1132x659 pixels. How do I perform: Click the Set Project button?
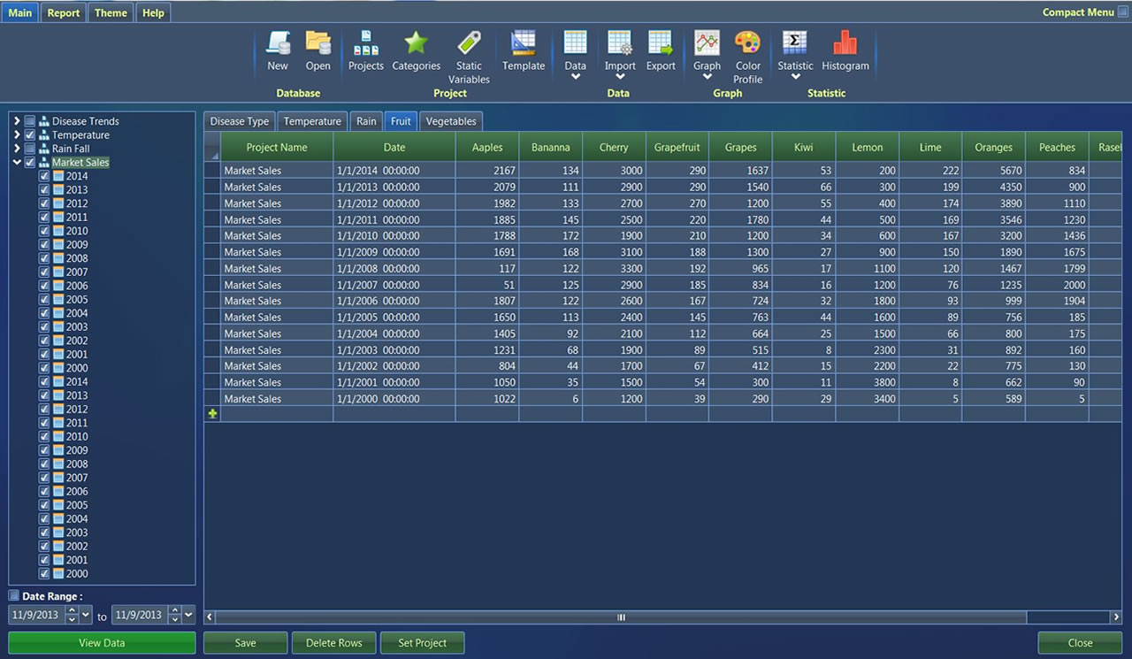coord(422,643)
